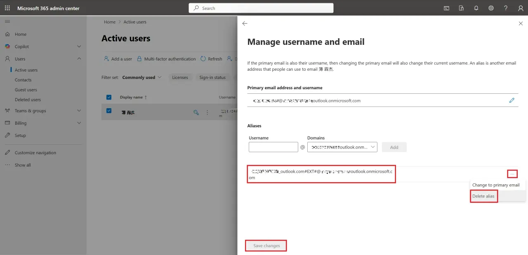Click the Save changes button
The width and height of the screenshot is (528, 255).
[266, 246]
